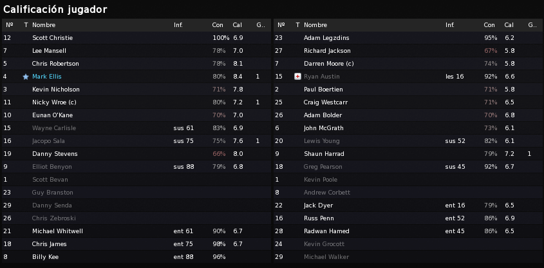
Task: Select Radwan Hamed row
Action: click(408, 231)
